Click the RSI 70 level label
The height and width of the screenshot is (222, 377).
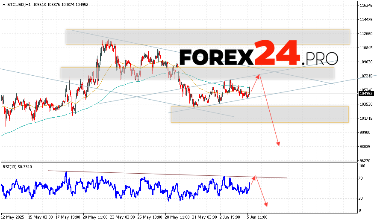coord(361,178)
